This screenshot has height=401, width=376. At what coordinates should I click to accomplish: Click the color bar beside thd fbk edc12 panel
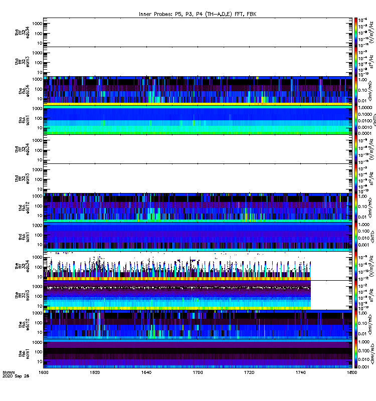click(356, 208)
